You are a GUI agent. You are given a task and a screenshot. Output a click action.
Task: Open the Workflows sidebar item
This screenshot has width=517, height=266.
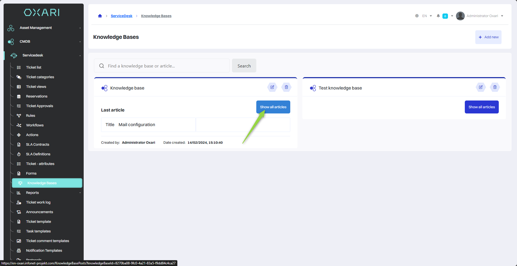[35, 125]
